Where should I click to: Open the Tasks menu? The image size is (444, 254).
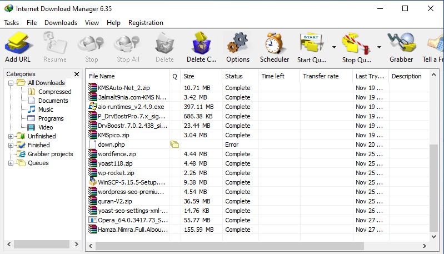pyautogui.click(x=11, y=23)
